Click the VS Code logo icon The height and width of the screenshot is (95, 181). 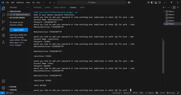(x=2, y=2)
